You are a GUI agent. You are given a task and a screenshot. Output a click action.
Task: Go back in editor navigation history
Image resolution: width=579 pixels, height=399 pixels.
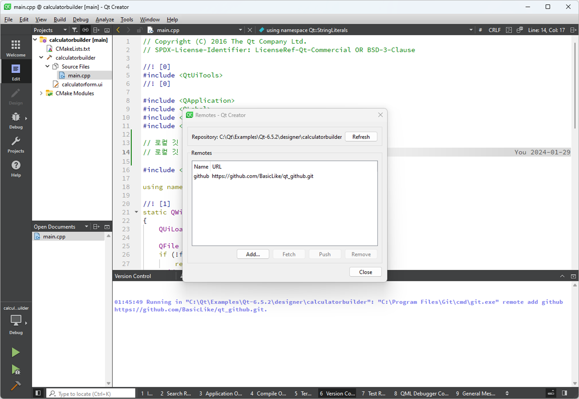pyautogui.click(x=118, y=30)
